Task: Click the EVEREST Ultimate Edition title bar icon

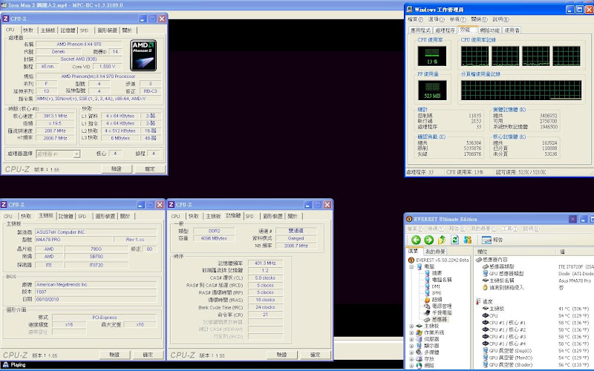Action: pyautogui.click(x=409, y=219)
